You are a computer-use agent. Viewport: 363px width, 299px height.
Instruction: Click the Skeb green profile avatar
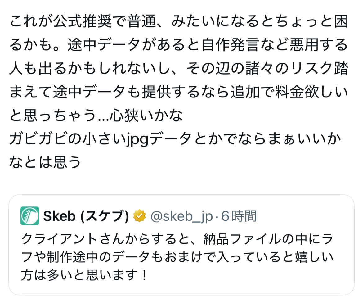point(30,216)
